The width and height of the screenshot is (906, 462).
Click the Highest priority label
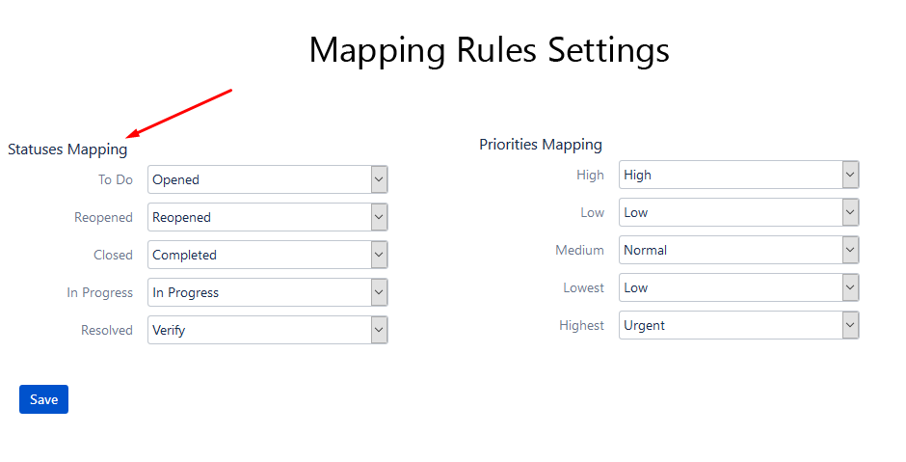pos(581,325)
